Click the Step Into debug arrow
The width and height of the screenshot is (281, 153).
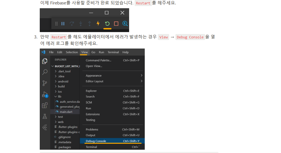click(81, 24)
